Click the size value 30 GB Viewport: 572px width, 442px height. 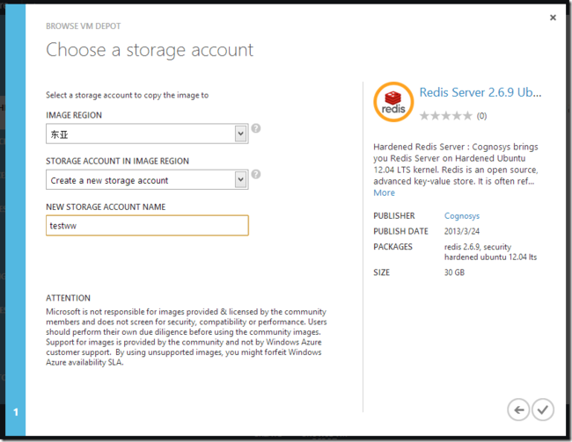point(454,272)
